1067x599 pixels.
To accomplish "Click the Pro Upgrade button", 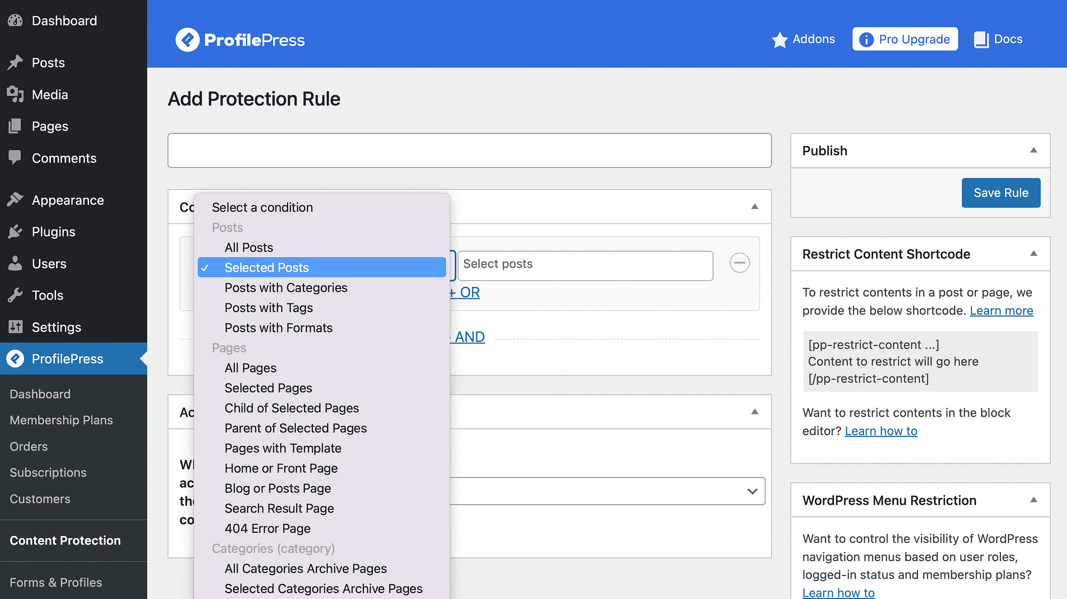I will [905, 39].
